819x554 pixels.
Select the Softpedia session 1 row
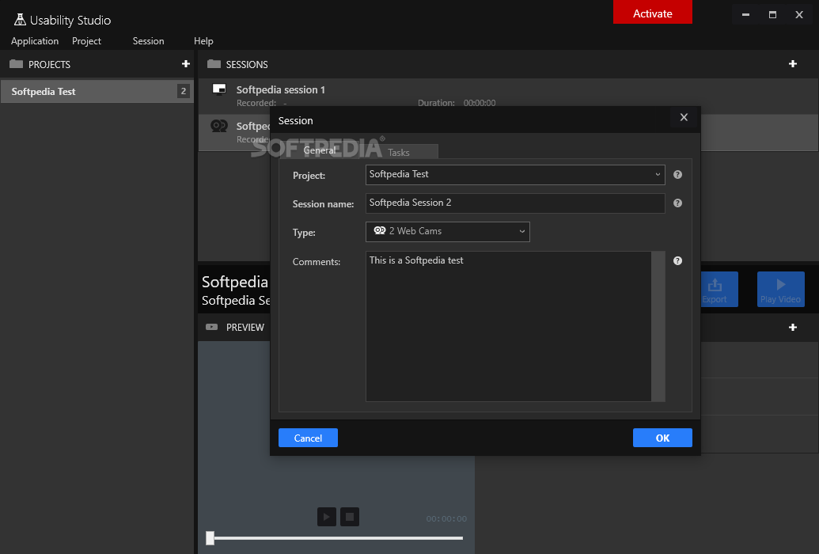pyautogui.click(x=508, y=97)
